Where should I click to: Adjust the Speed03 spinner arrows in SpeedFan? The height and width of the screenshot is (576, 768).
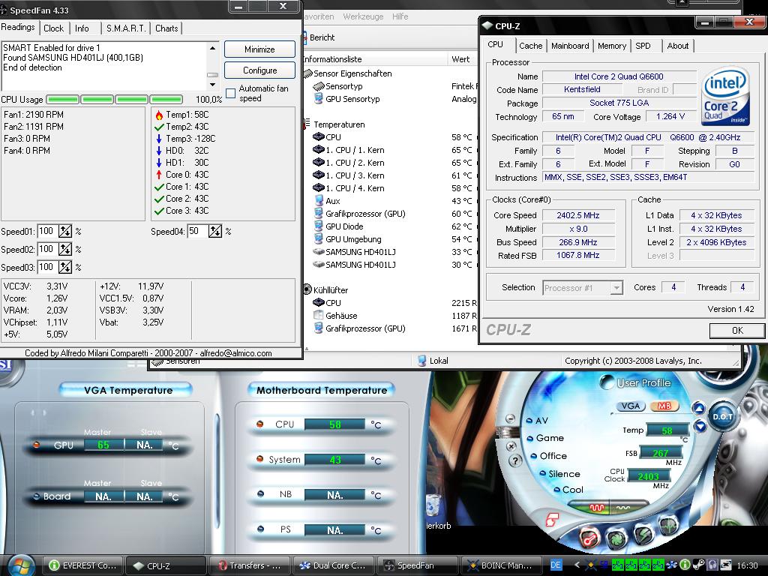tap(65, 268)
